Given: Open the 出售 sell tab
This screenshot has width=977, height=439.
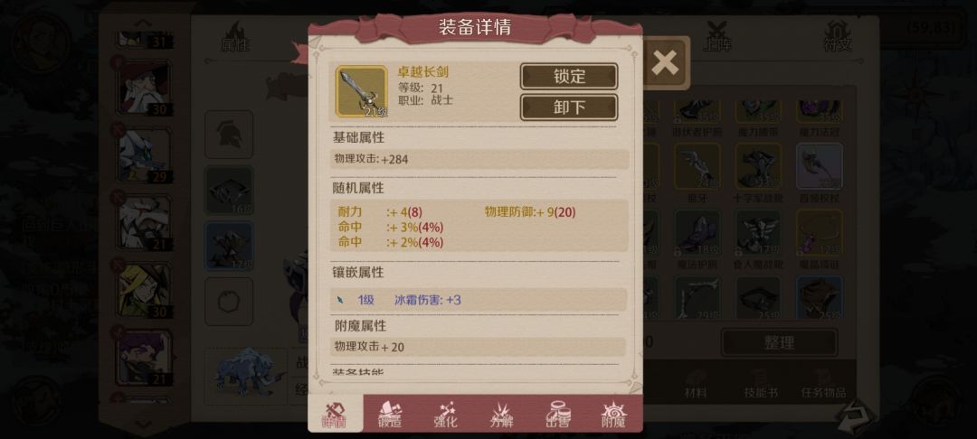Looking at the screenshot, I should pyautogui.click(x=557, y=414).
